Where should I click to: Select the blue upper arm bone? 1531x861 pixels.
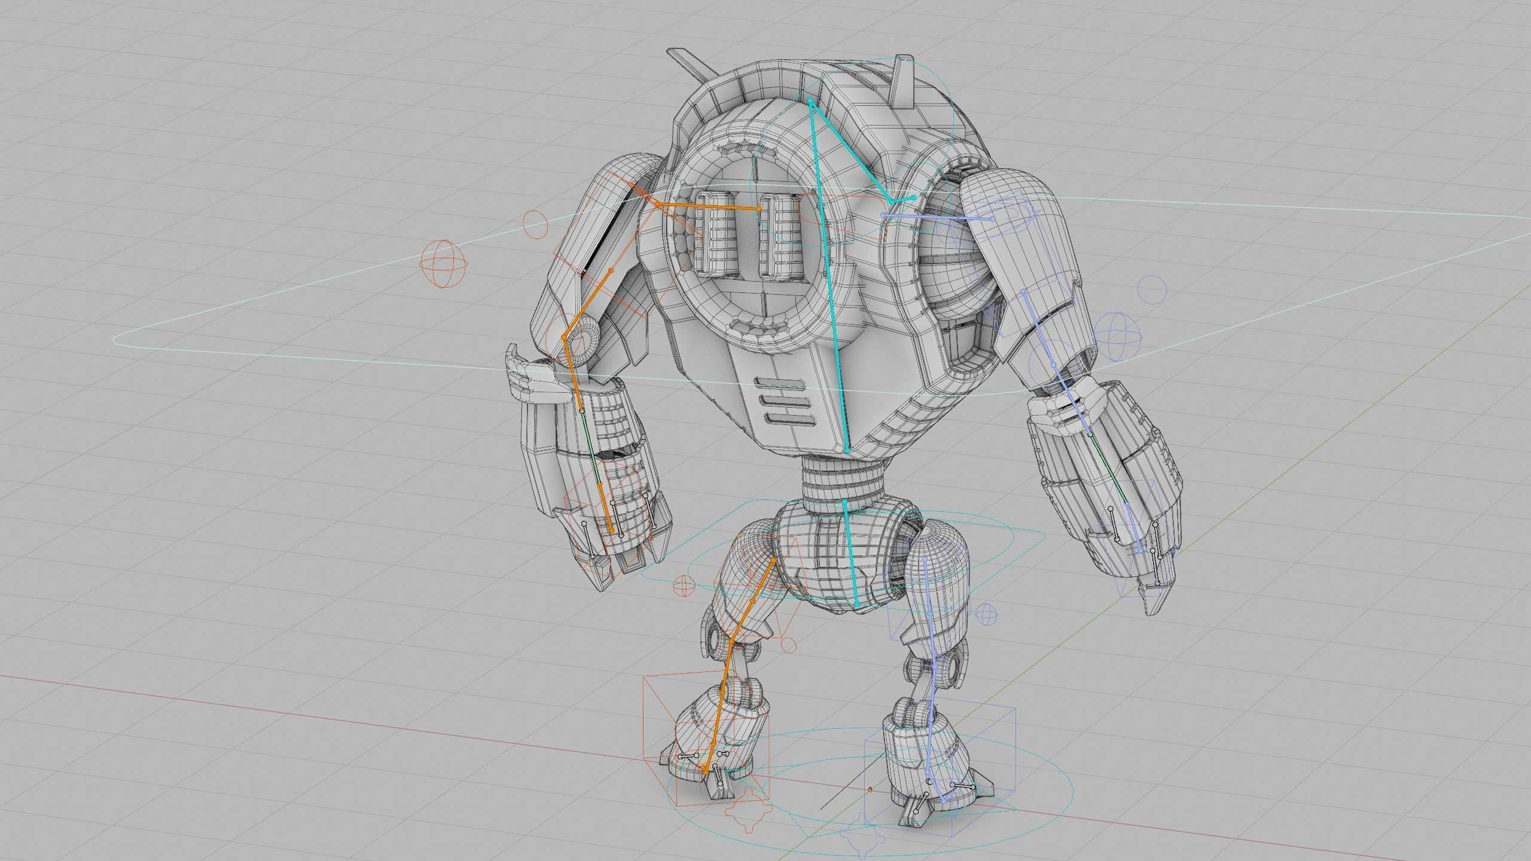click(x=1038, y=328)
